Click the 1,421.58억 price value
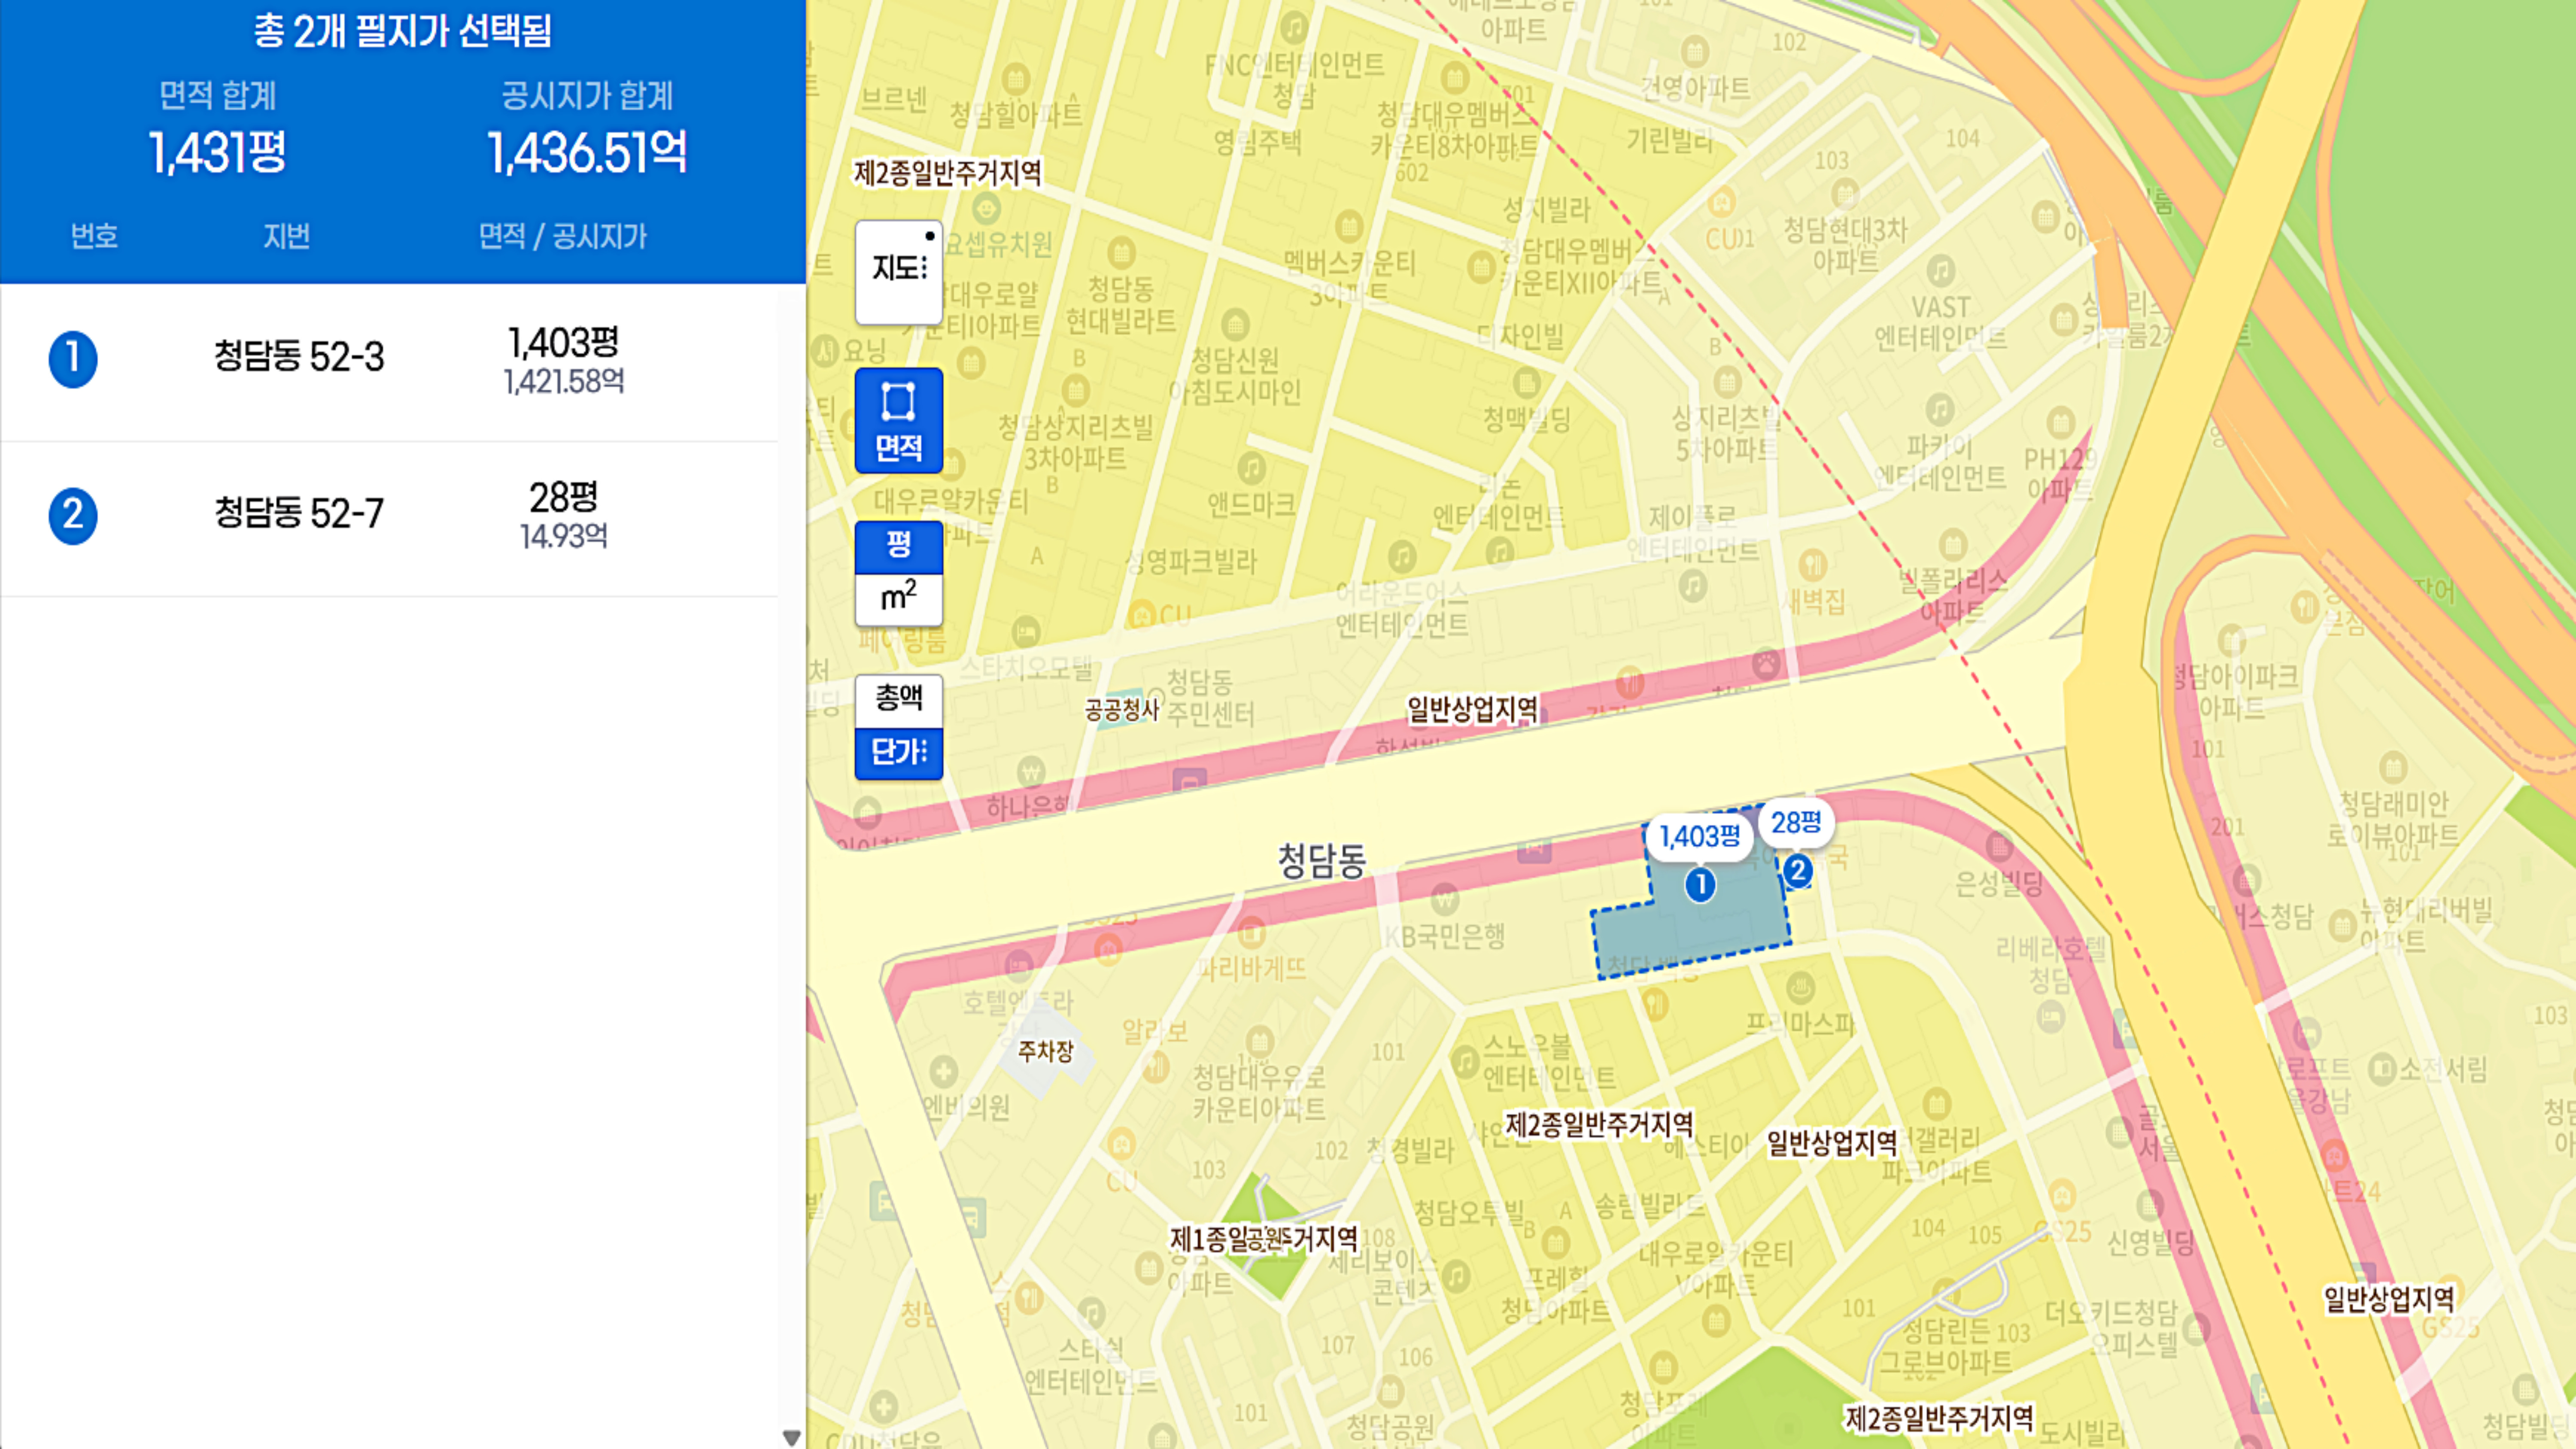Viewport: 2576px width, 1449px height. (x=564, y=382)
